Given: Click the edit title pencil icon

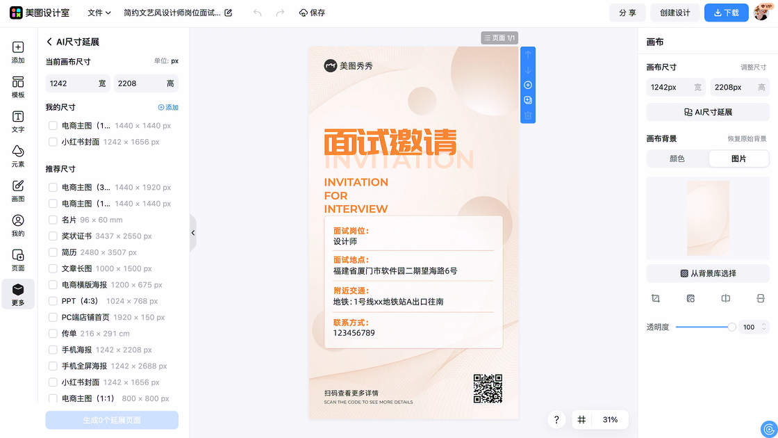Looking at the screenshot, I should (229, 13).
